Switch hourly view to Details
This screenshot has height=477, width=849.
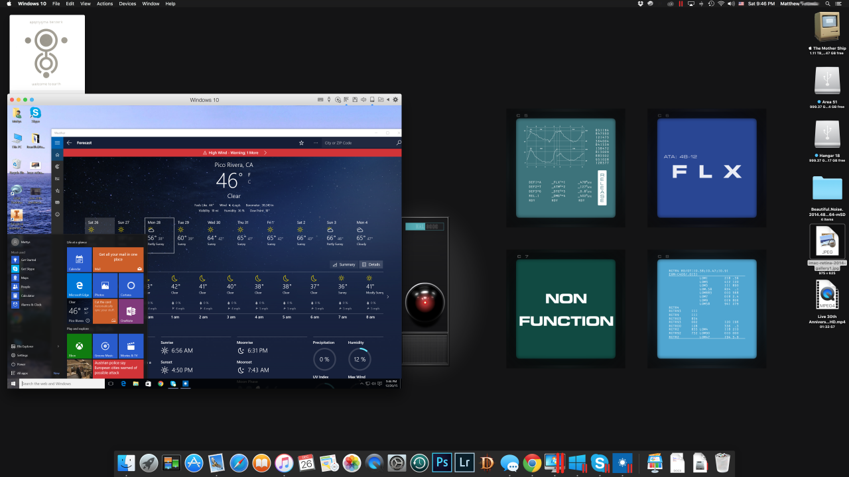click(x=371, y=264)
